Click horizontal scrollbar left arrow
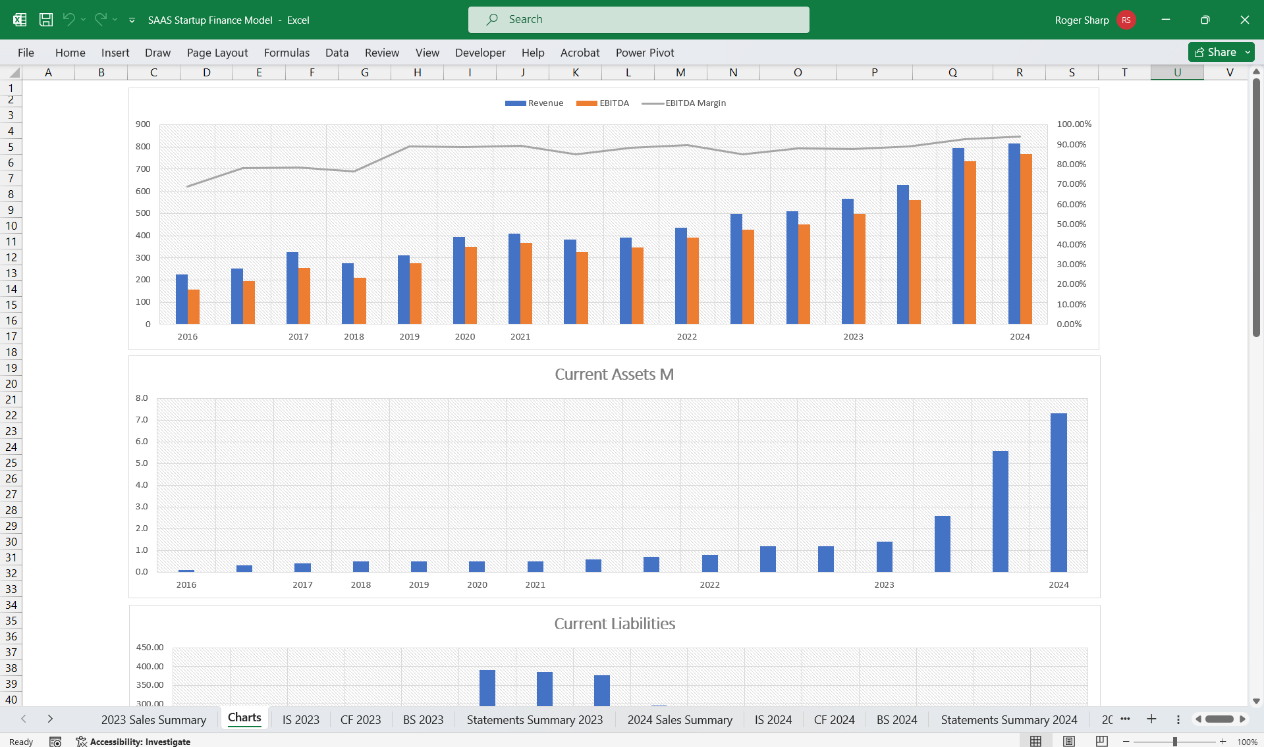 1198,719
